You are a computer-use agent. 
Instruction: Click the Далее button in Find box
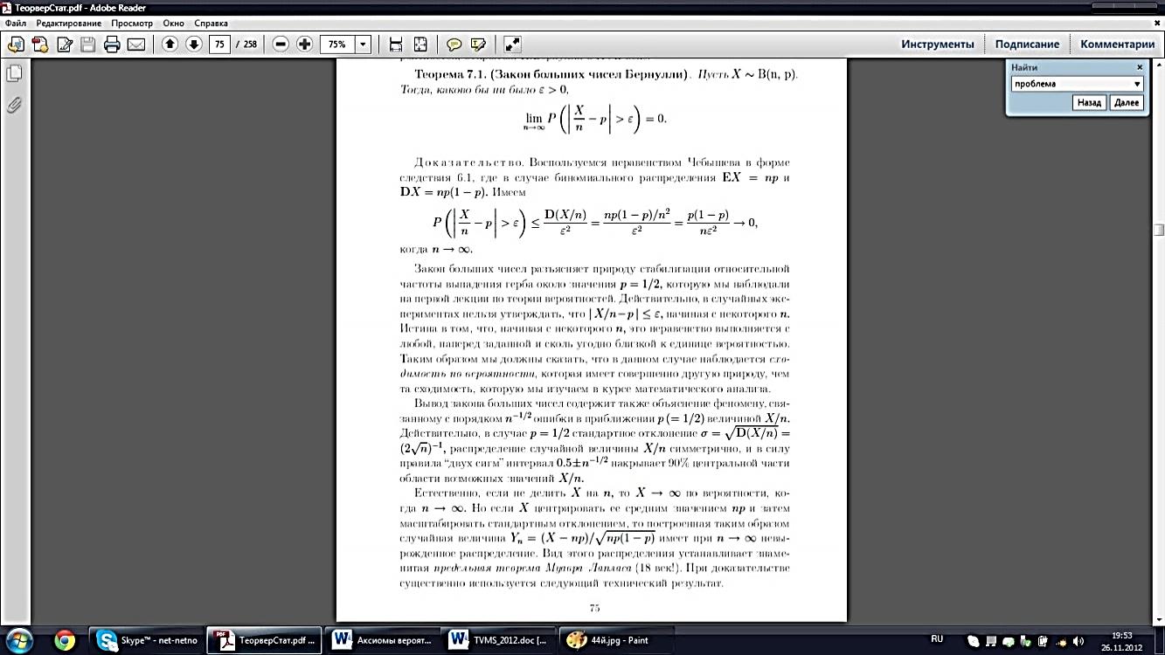coord(1127,103)
